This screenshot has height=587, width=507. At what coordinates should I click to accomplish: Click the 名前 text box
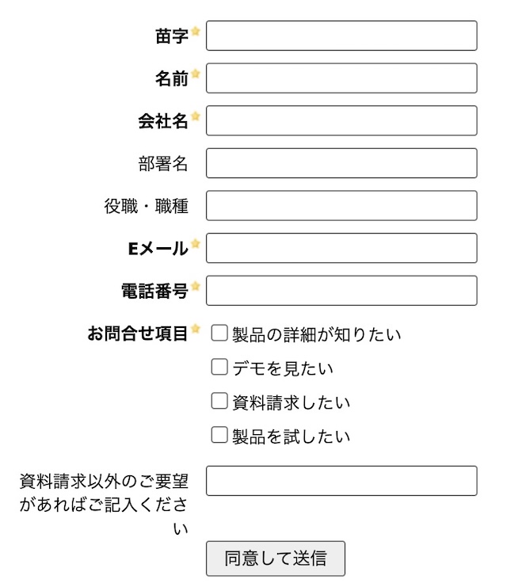point(341,78)
